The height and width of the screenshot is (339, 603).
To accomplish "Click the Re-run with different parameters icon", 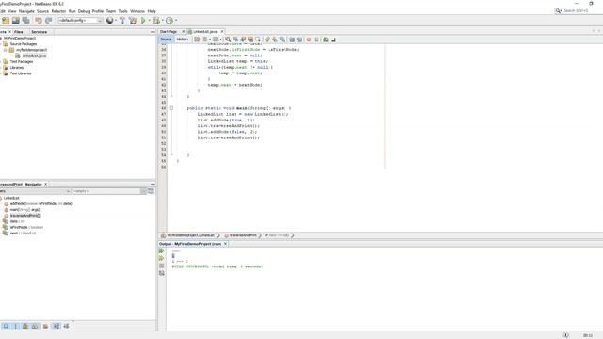I will [x=161, y=258].
